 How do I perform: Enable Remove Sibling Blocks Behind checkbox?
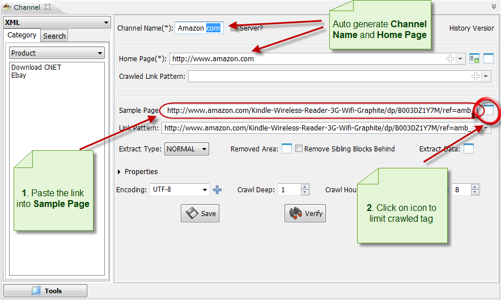click(299, 149)
